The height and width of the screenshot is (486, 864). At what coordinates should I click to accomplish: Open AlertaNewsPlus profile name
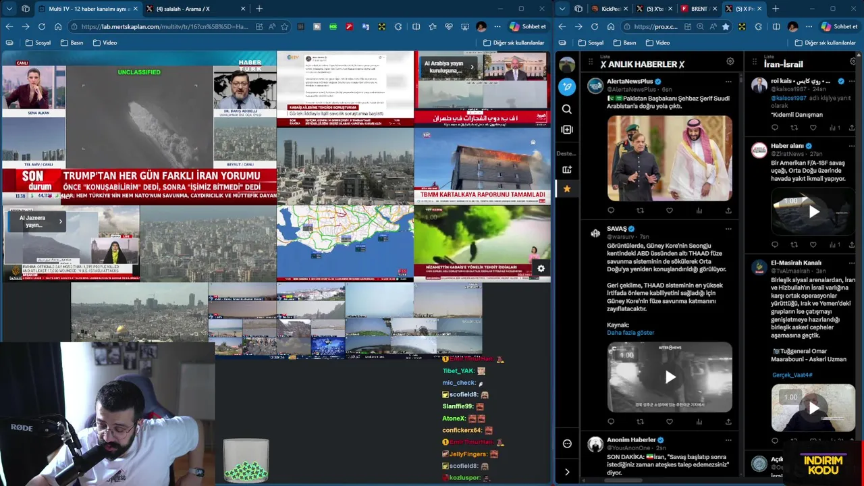630,81
